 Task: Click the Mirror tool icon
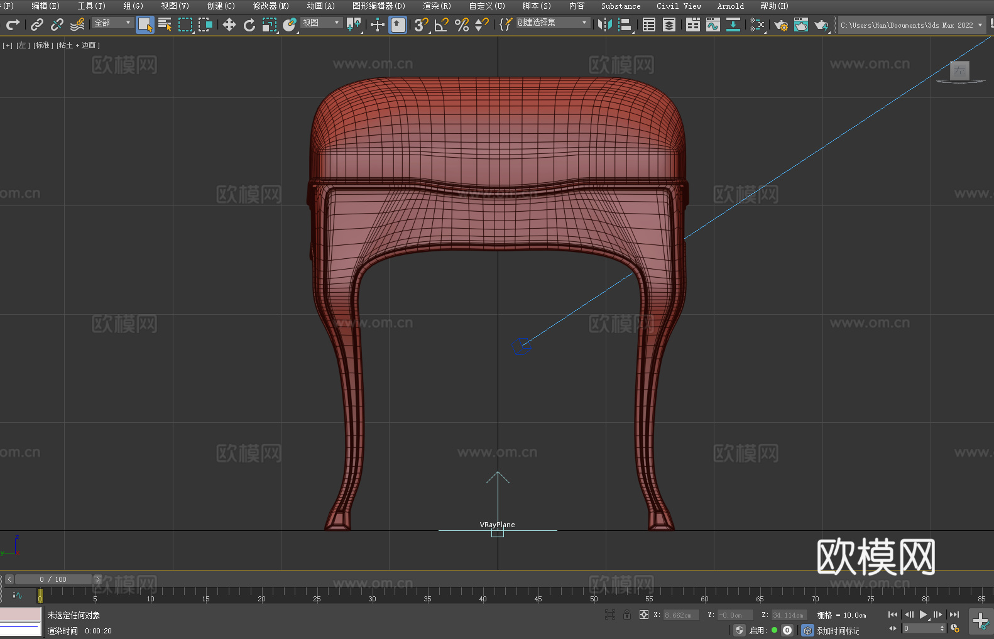click(x=605, y=25)
